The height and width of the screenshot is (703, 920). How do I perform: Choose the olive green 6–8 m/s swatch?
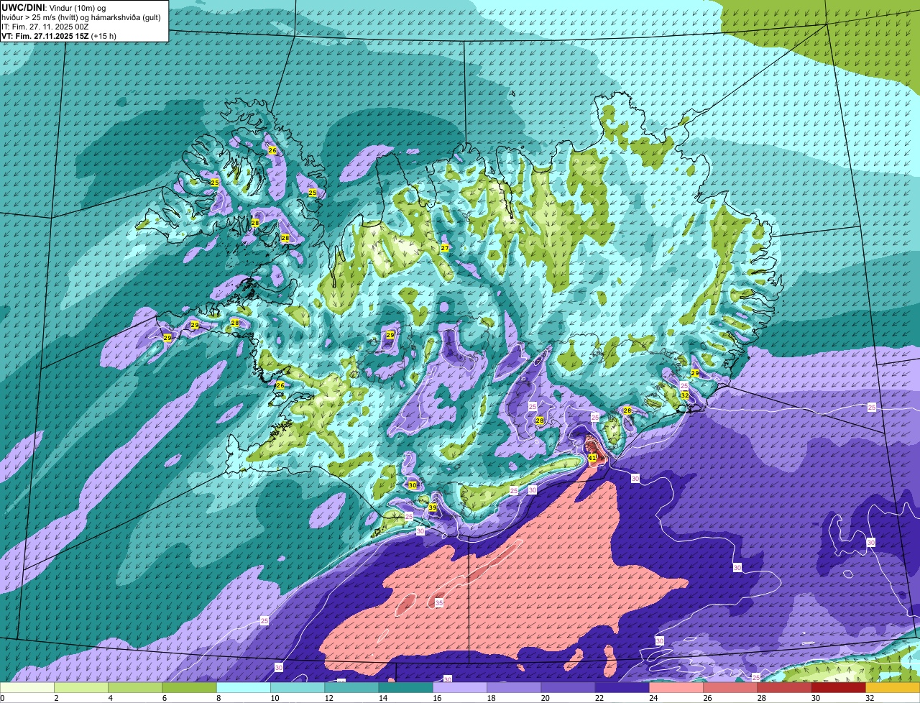pyautogui.click(x=189, y=688)
